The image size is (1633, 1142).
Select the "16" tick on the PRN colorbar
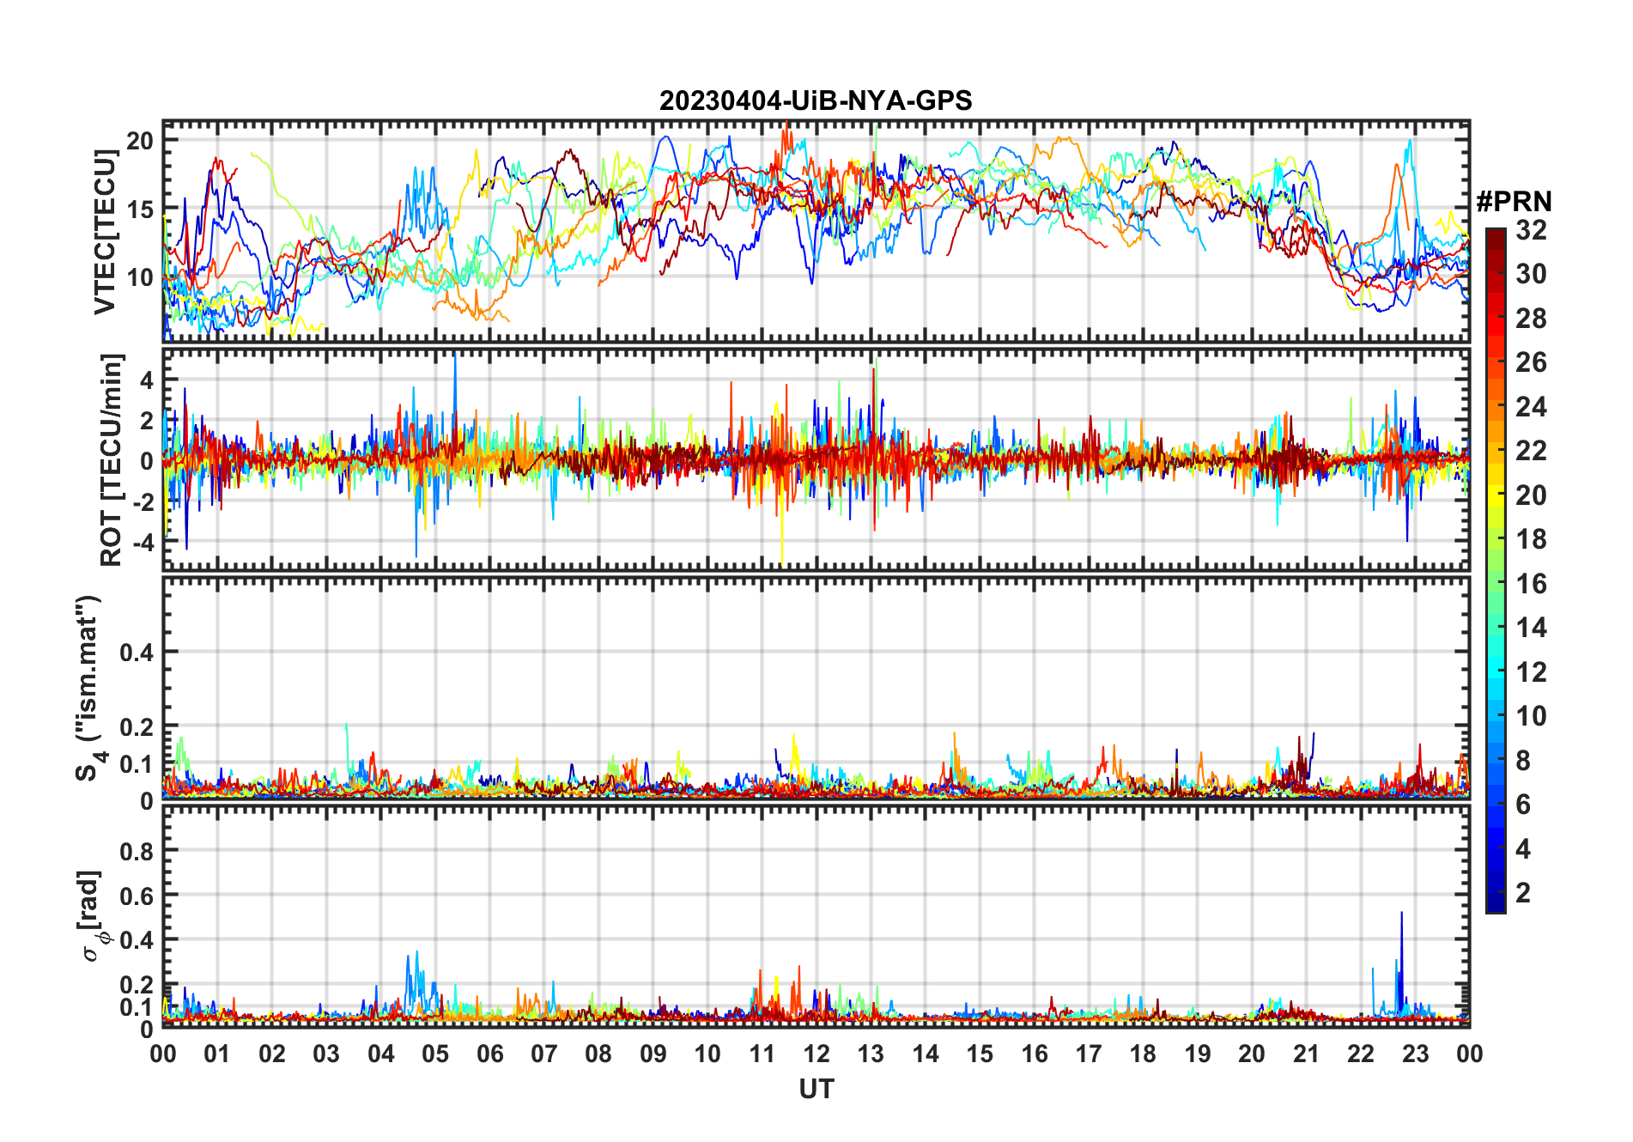1531,584
